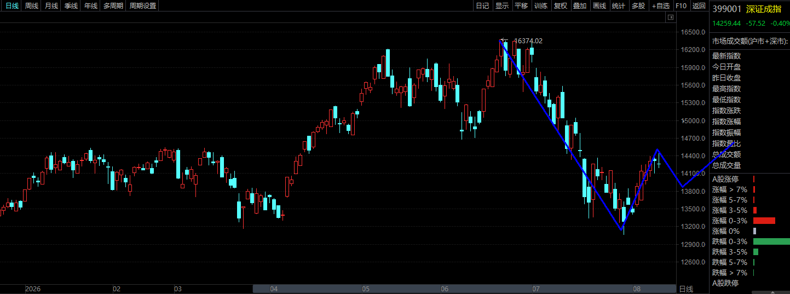Click the 涨幅 0% row label
Viewport: 790px width, 294px height.
point(726,231)
